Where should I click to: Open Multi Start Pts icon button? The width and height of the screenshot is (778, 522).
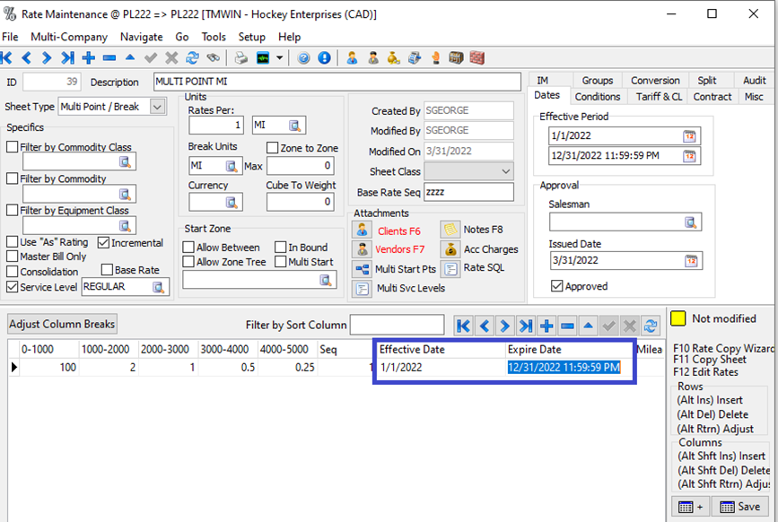tap(363, 269)
